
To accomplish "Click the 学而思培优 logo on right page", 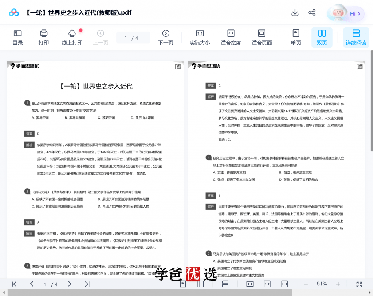I will (x=206, y=66).
